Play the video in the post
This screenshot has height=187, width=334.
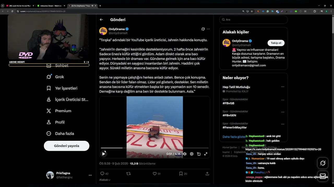click(x=104, y=154)
